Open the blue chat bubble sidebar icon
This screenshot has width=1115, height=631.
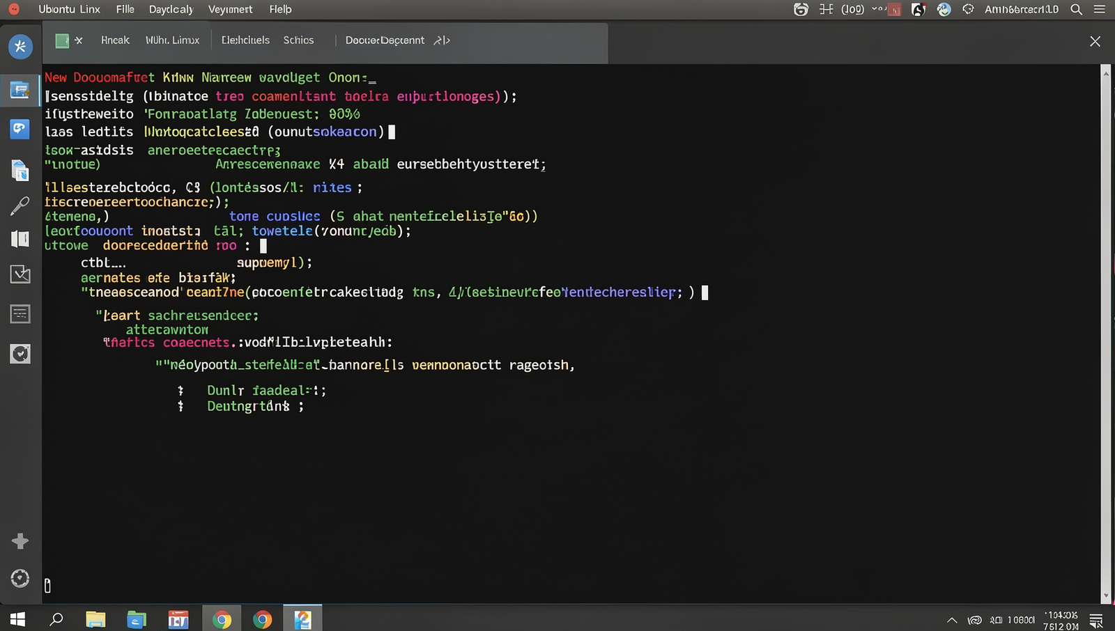point(20,129)
